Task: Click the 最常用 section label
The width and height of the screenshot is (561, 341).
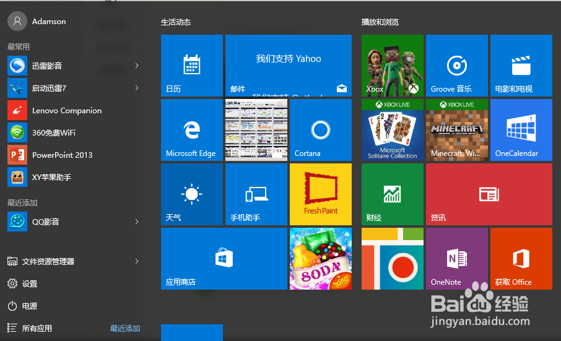Action: (19, 46)
